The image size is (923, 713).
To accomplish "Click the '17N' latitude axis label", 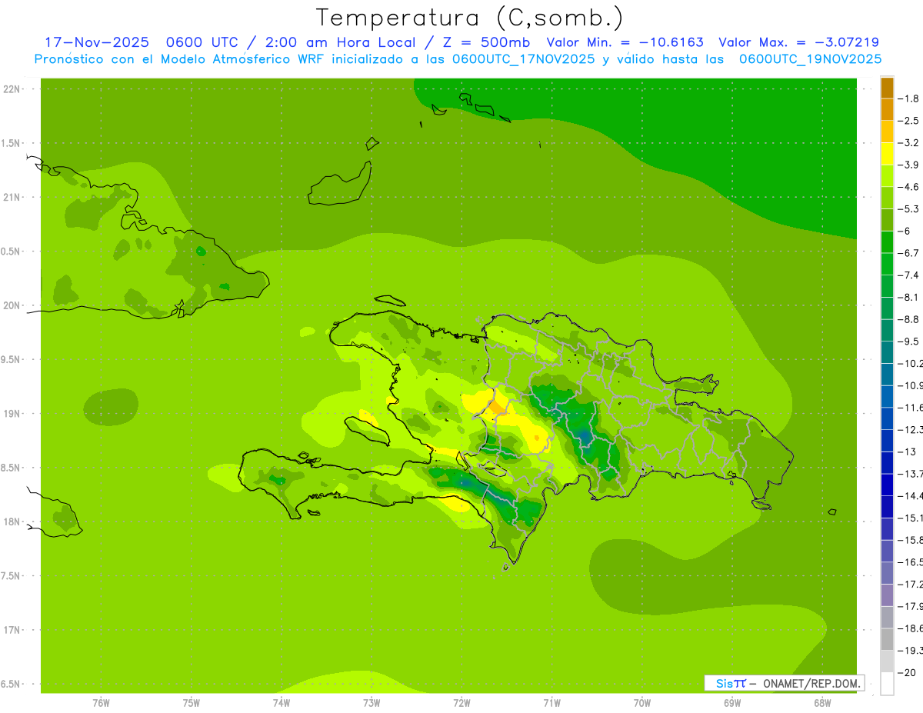I will click(12, 629).
